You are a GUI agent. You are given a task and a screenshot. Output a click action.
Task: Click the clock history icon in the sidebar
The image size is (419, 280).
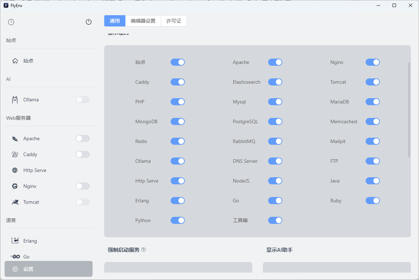click(11, 22)
